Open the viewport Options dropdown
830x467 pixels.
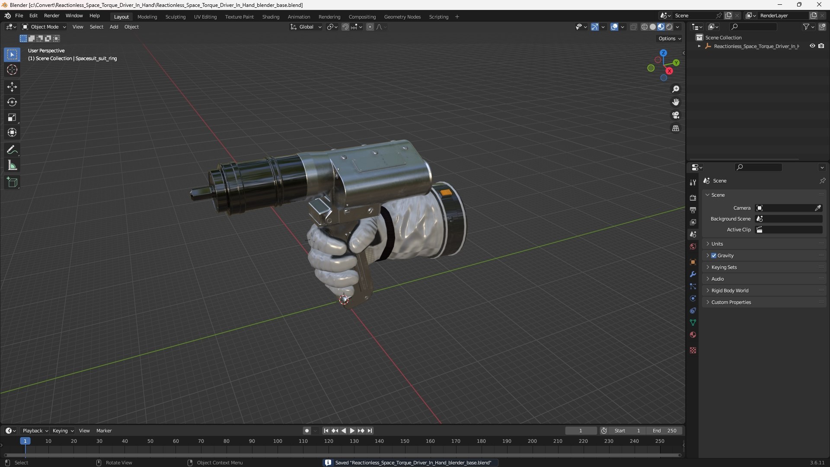pyautogui.click(x=670, y=38)
